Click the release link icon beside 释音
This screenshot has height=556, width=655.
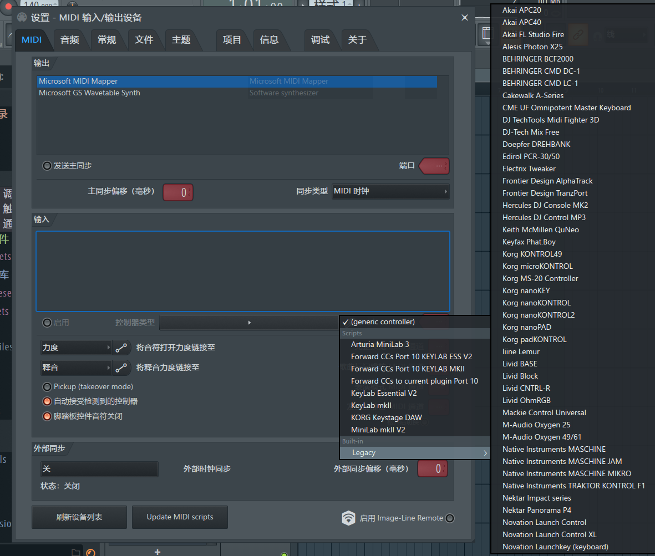tap(121, 368)
